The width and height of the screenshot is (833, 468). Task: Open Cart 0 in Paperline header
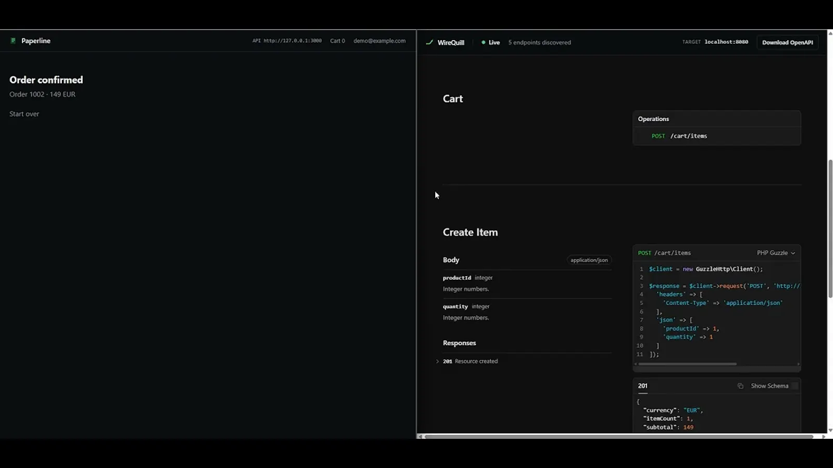pos(337,41)
